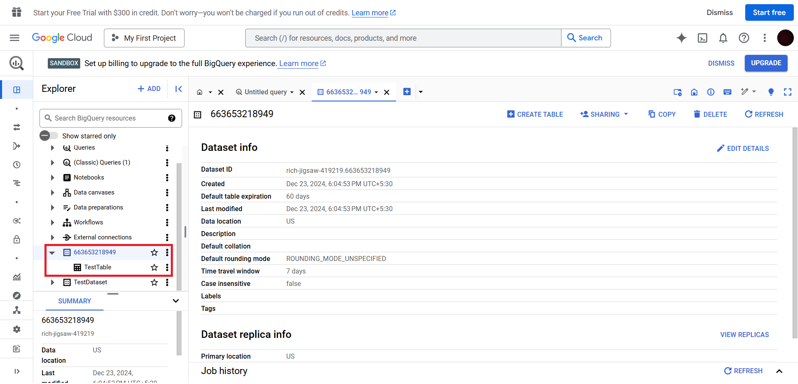Screen dimensions: 798x384
Task: Dismiss the sandbox billing banner
Action: coord(721,63)
